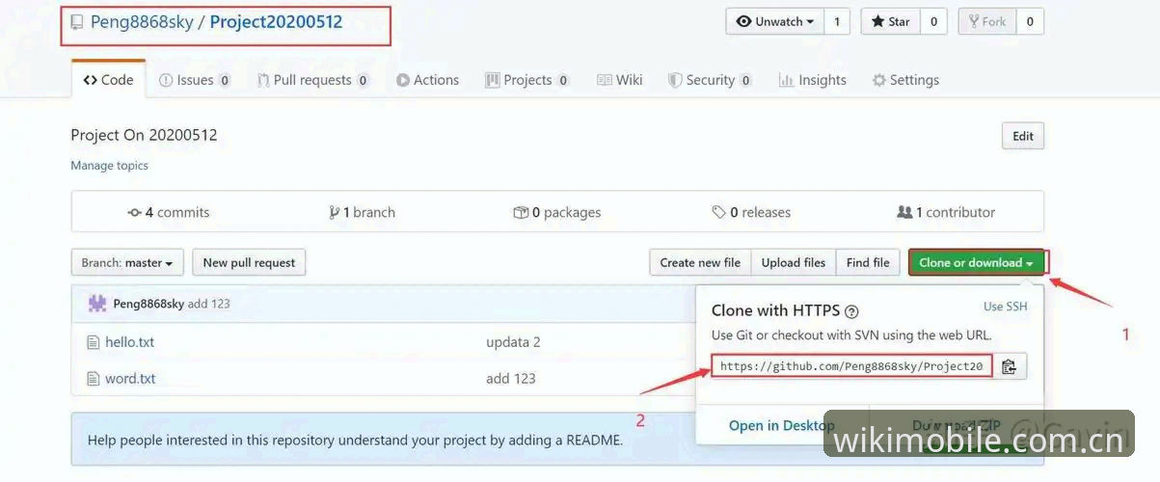View the 1 branch list
This screenshot has width=1160, height=482.
(x=362, y=212)
